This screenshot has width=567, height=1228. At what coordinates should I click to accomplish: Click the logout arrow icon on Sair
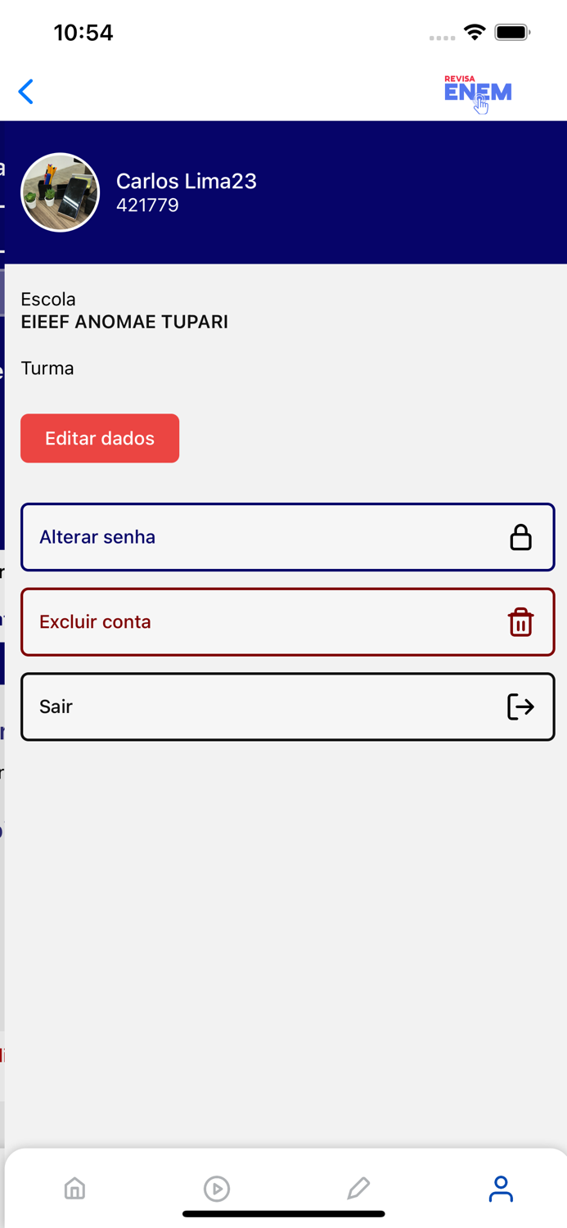tap(521, 707)
